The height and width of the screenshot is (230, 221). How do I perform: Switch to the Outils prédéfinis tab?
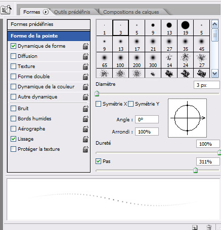click(72, 12)
